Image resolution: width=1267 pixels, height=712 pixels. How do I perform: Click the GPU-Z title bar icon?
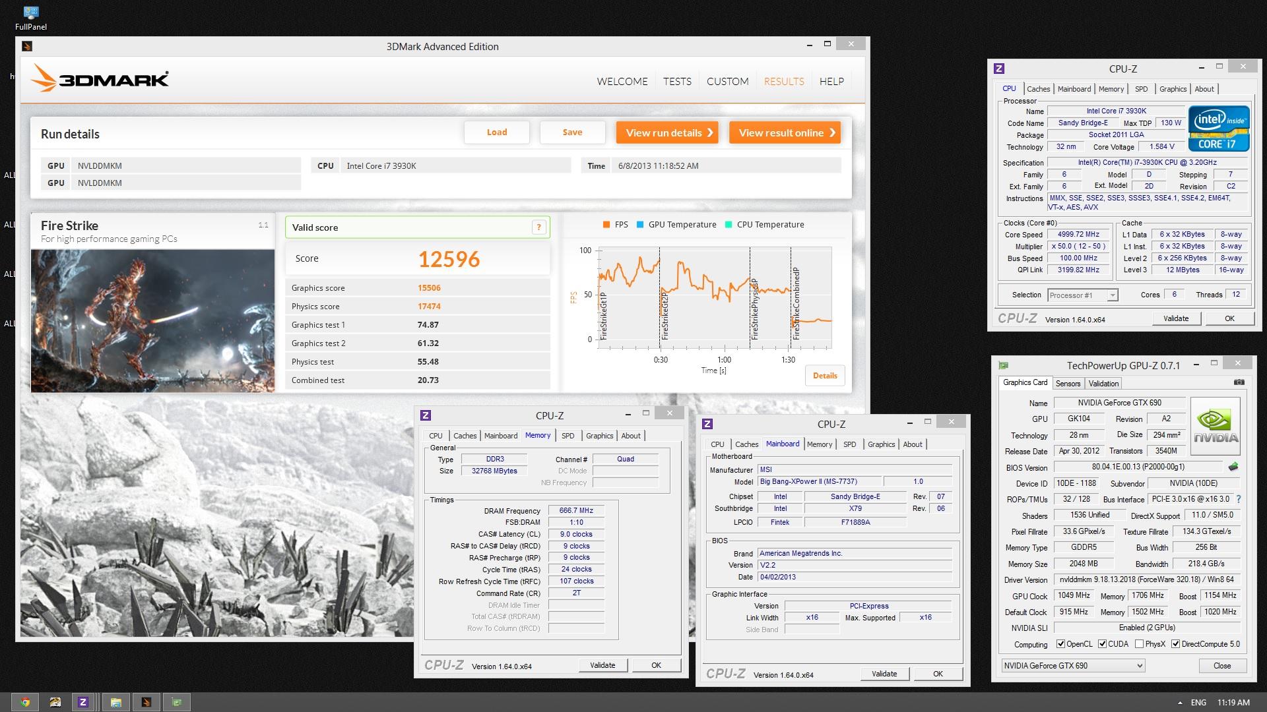pyautogui.click(x=1004, y=365)
